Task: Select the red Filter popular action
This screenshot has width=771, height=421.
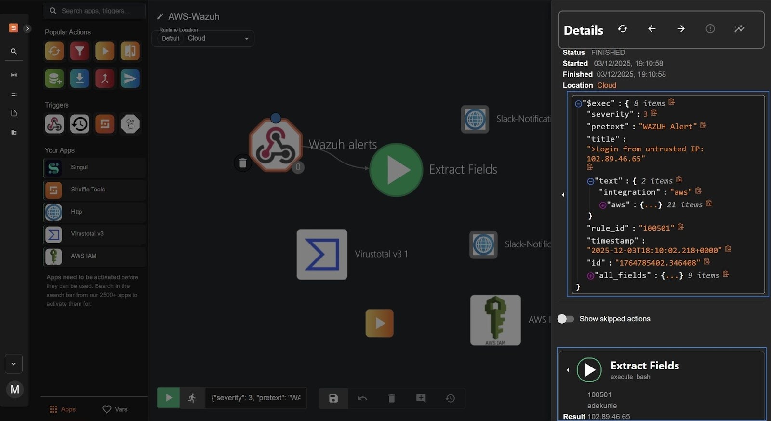Action: pos(80,51)
